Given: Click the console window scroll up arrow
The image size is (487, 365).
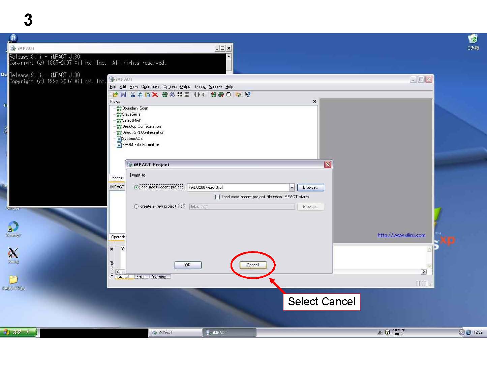Looking at the screenshot, I should 229,57.
